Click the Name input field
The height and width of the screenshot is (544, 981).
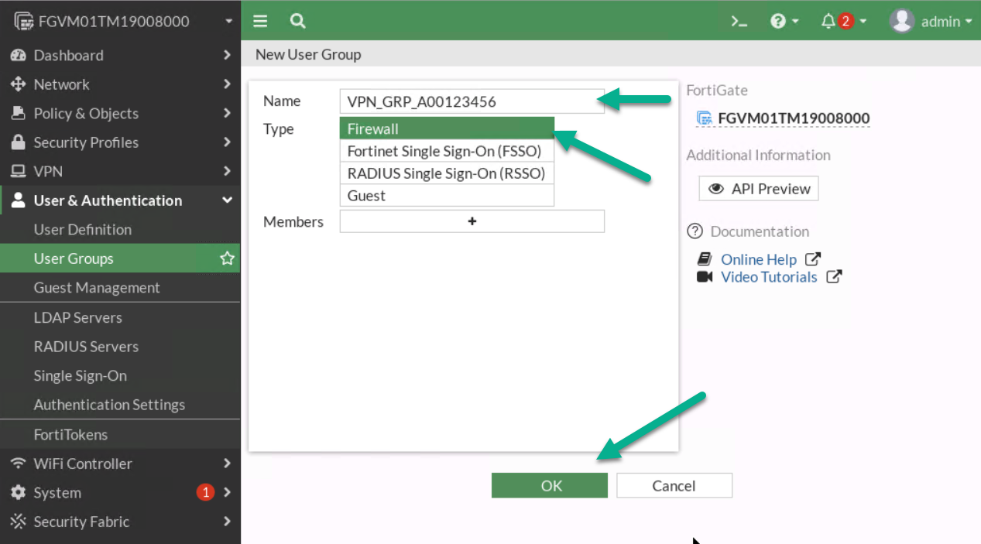coord(472,101)
